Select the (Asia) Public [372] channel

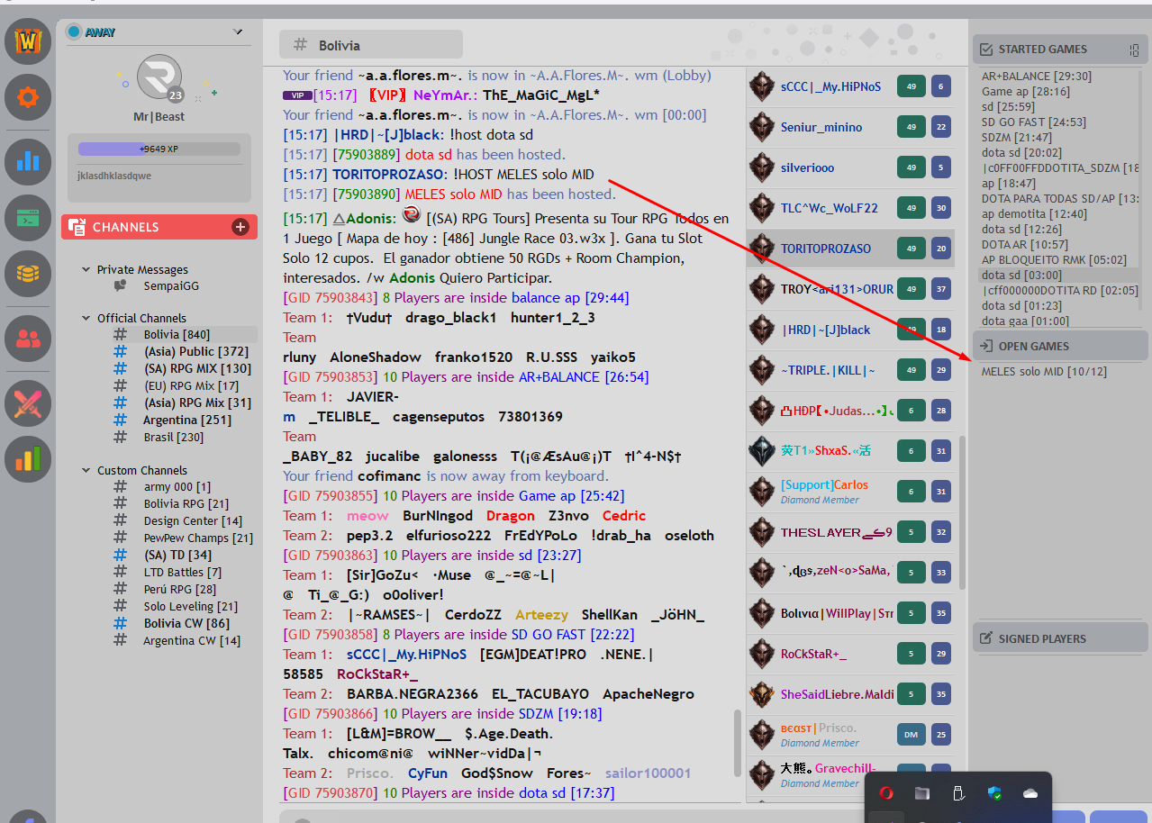point(195,351)
